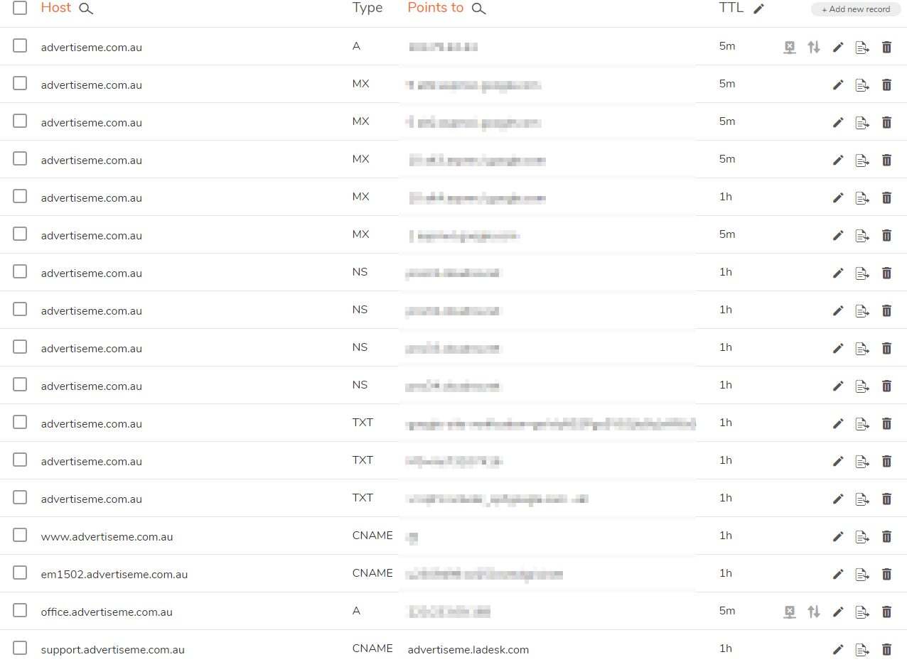Screen dimensions: 907x662
Task: Delete the office.advertiseme.com.au A record
Action: [886, 612]
